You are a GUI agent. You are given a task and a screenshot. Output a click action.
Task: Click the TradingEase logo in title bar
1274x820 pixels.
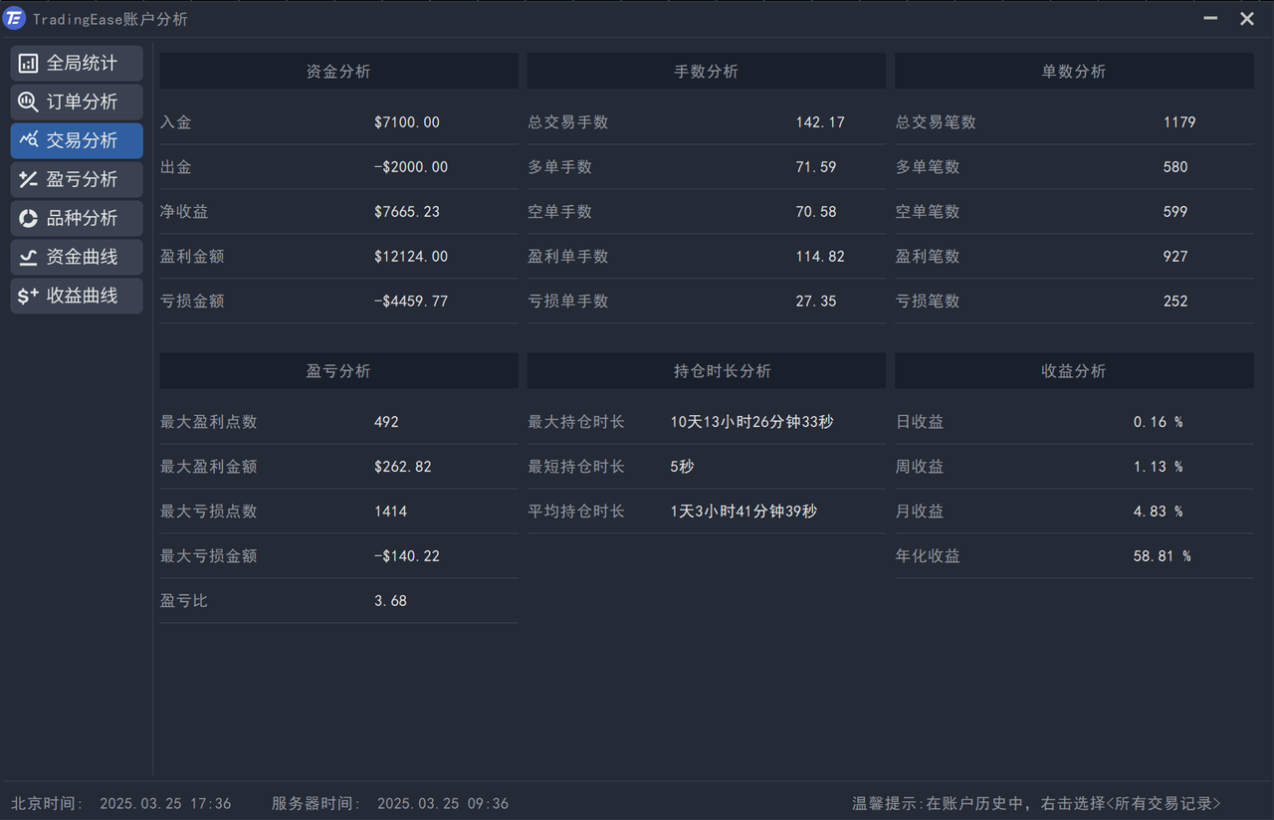[x=15, y=19]
